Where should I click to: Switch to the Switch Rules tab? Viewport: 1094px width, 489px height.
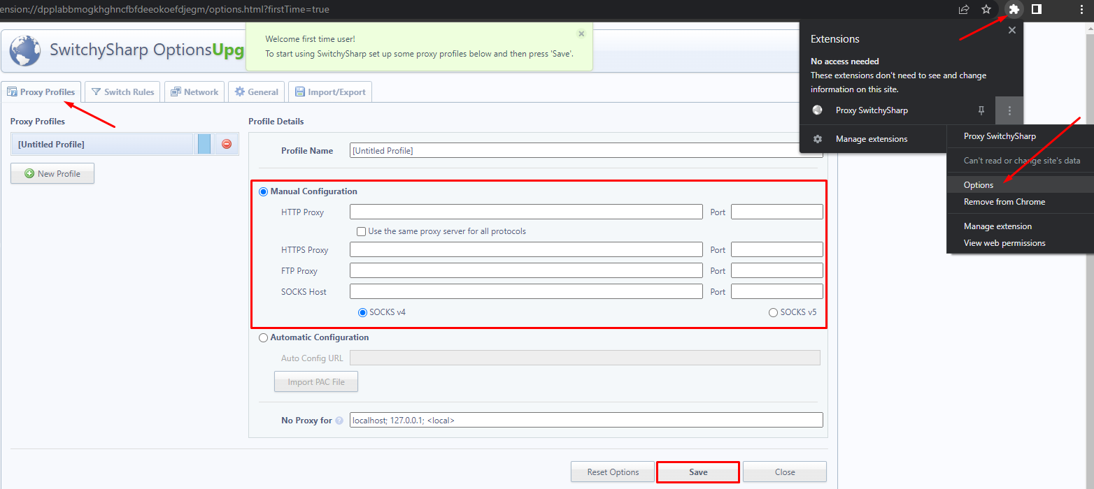tap(123, 92)
